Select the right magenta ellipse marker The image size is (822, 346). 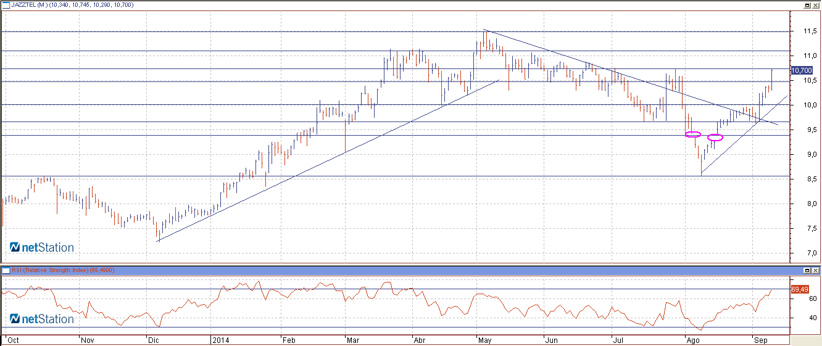click(x=715, y=138)
